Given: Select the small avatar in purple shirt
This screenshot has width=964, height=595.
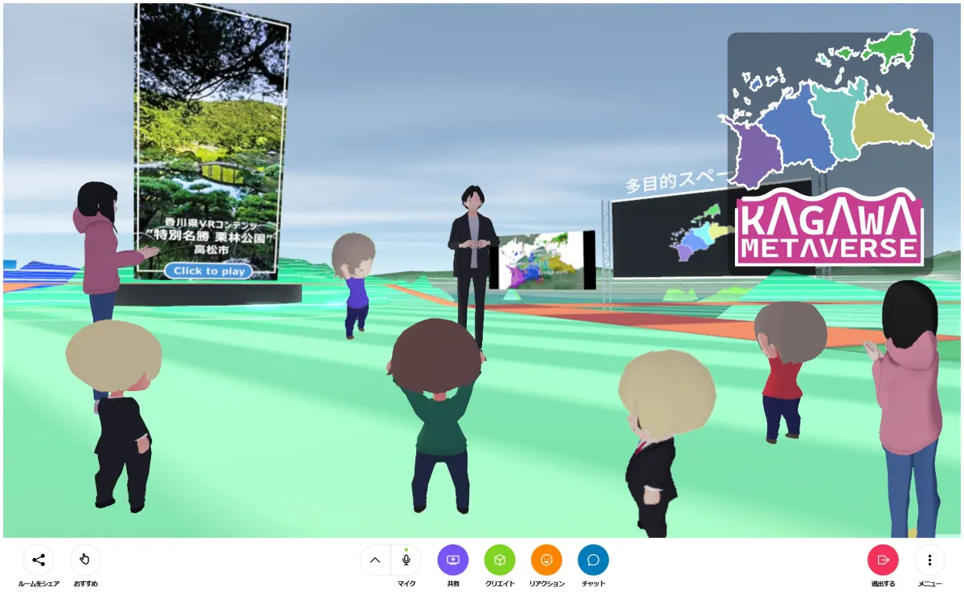Looking at the screenshot, I should pyautogui.click(x=355, y=283).
